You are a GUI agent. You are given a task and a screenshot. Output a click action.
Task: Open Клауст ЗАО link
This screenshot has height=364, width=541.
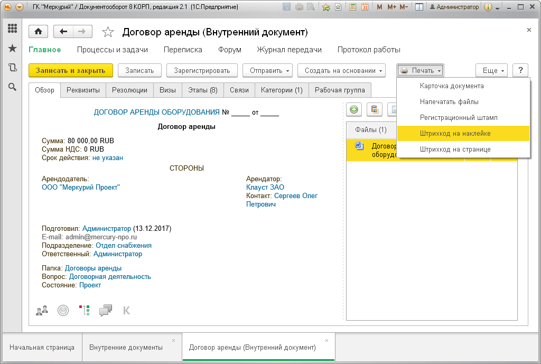click(265, 188)
